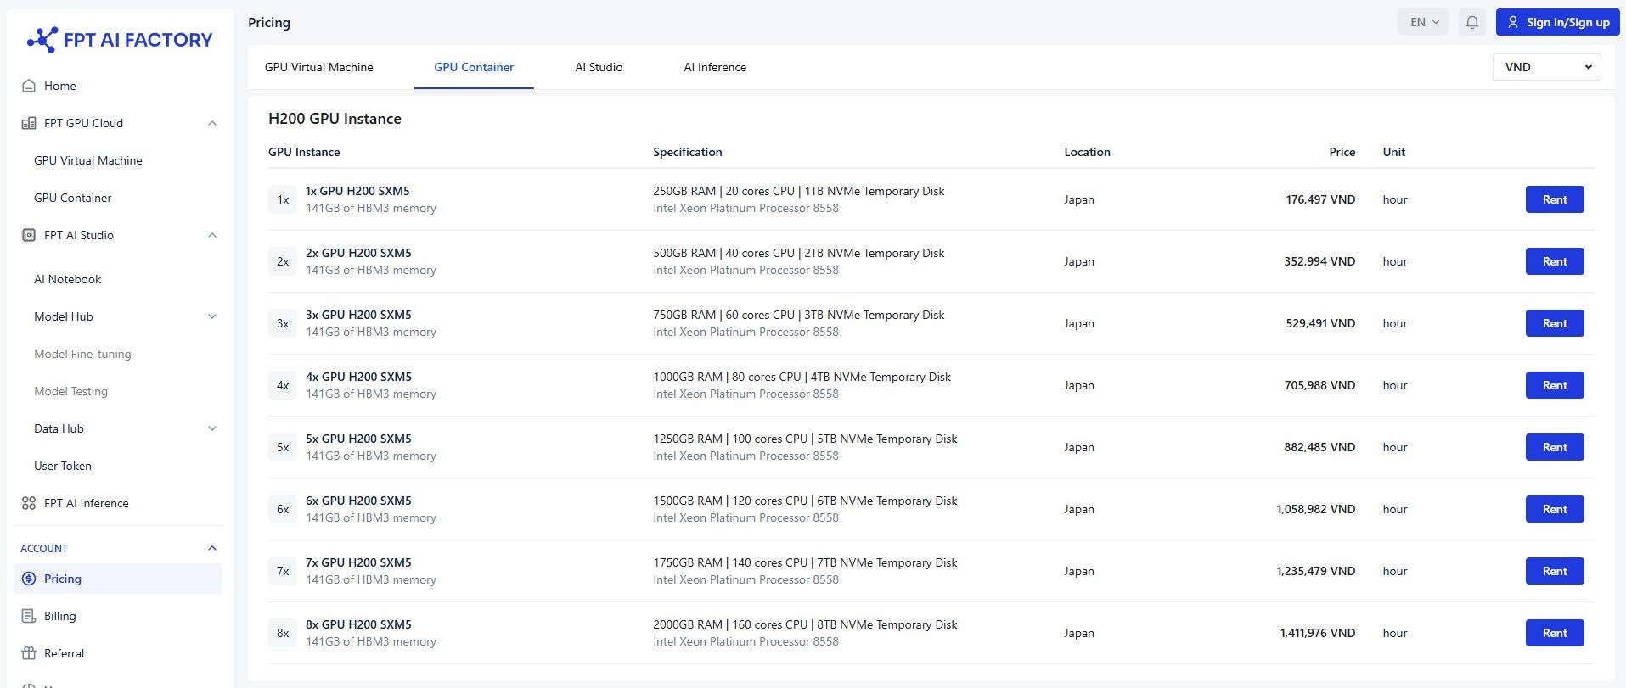Viewport: 1626px width, 688px height.
Task: Open GPU Virtual Machine in sidebar
Action: 88,160
